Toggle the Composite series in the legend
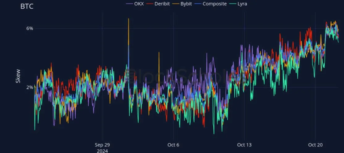The image size is (344, 153). click(211, 4)
